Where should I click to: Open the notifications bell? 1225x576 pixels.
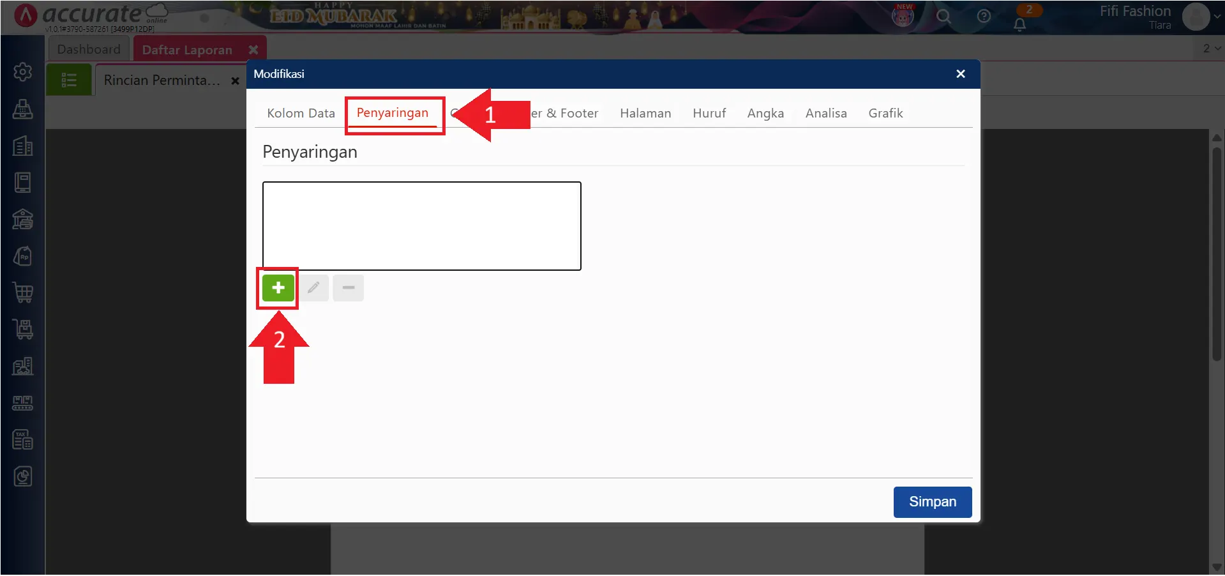pyautogui.click(x=1020, y=24)
